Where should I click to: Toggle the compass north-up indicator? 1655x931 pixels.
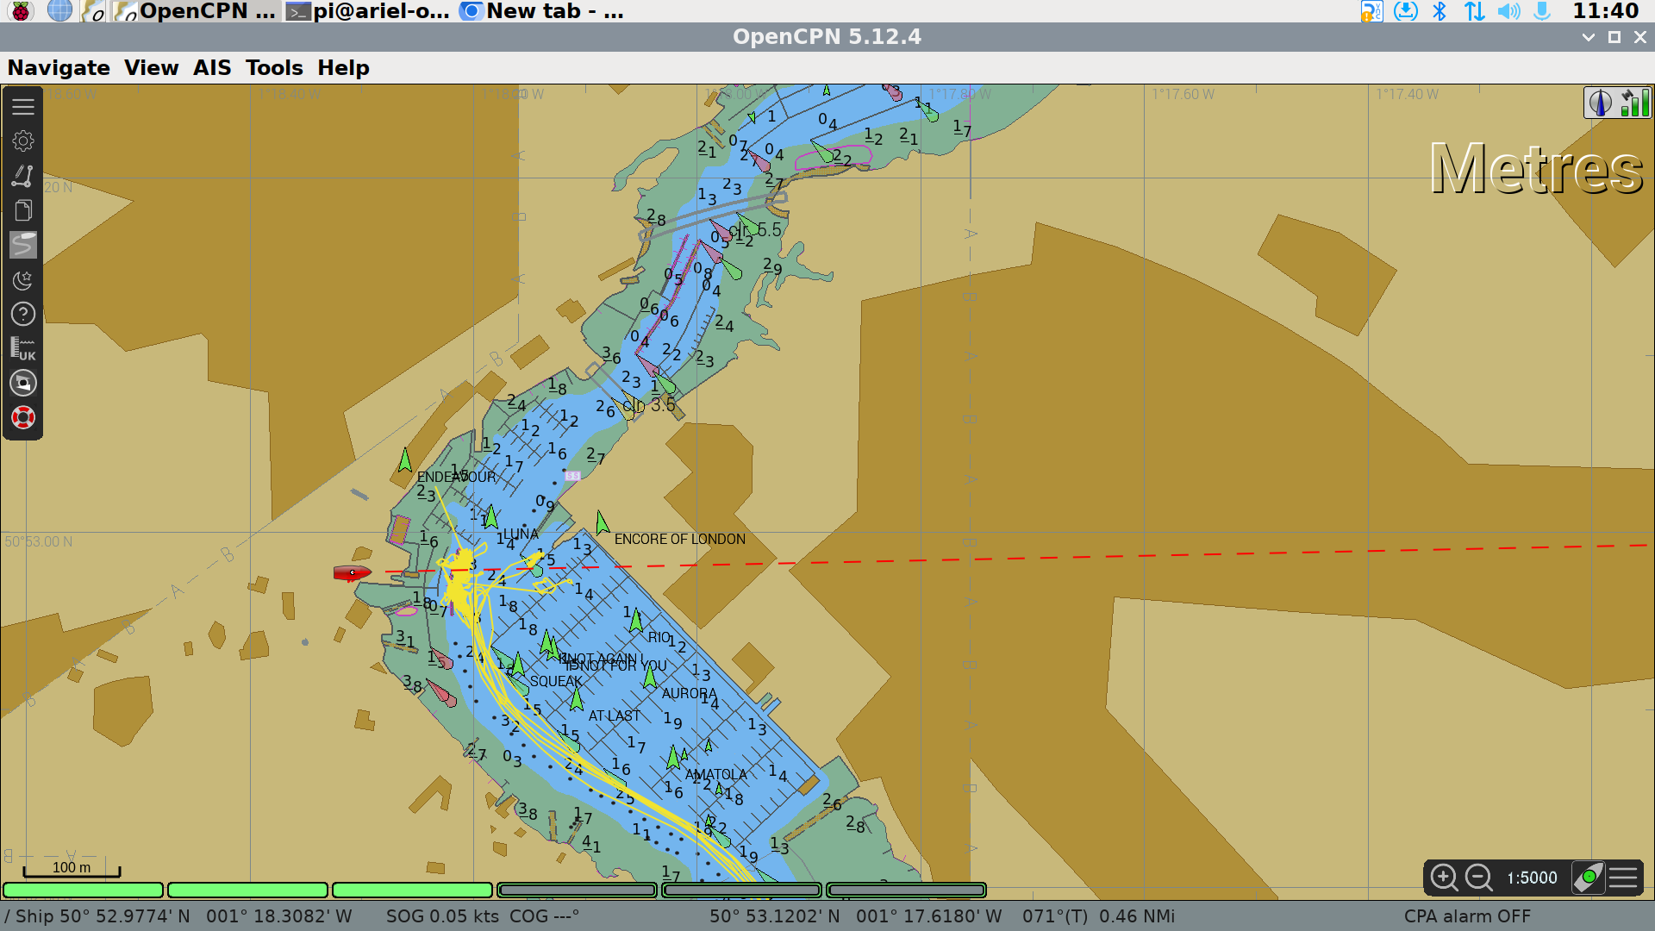[x=1601, y=103]
